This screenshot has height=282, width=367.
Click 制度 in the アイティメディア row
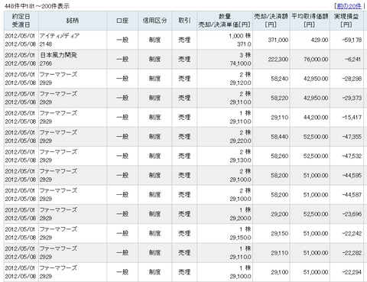pyautogui.click(x=154, y=40)
